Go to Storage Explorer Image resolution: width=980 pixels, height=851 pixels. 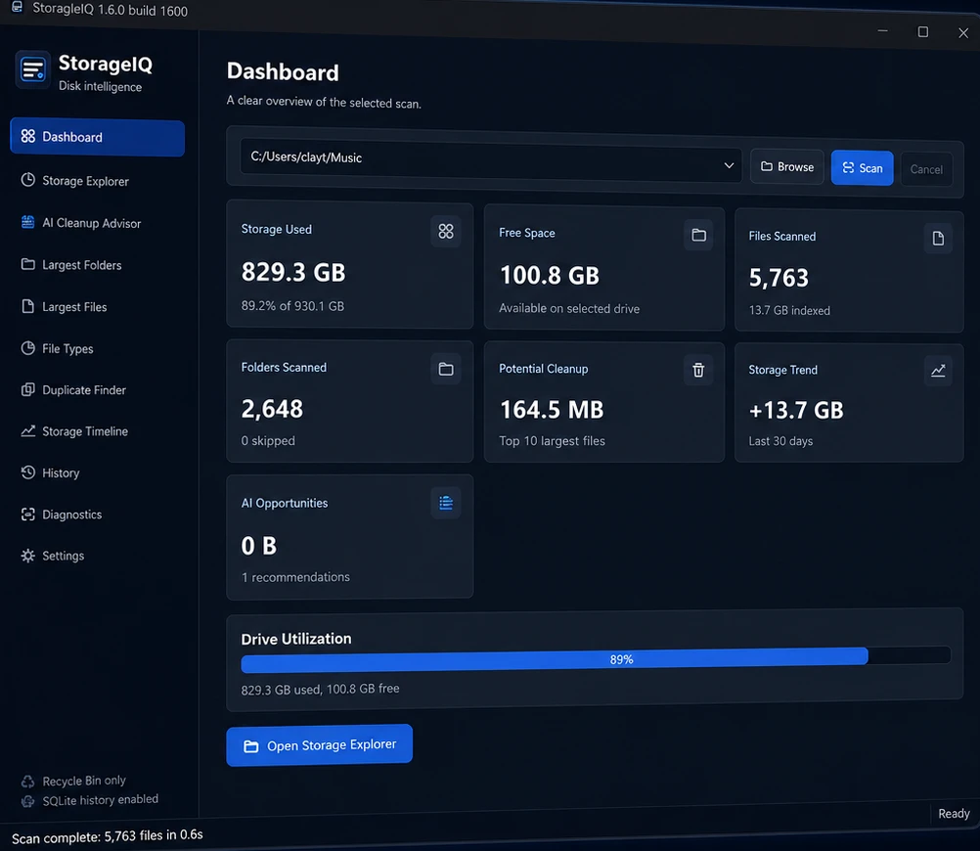(x=98, y=181)
